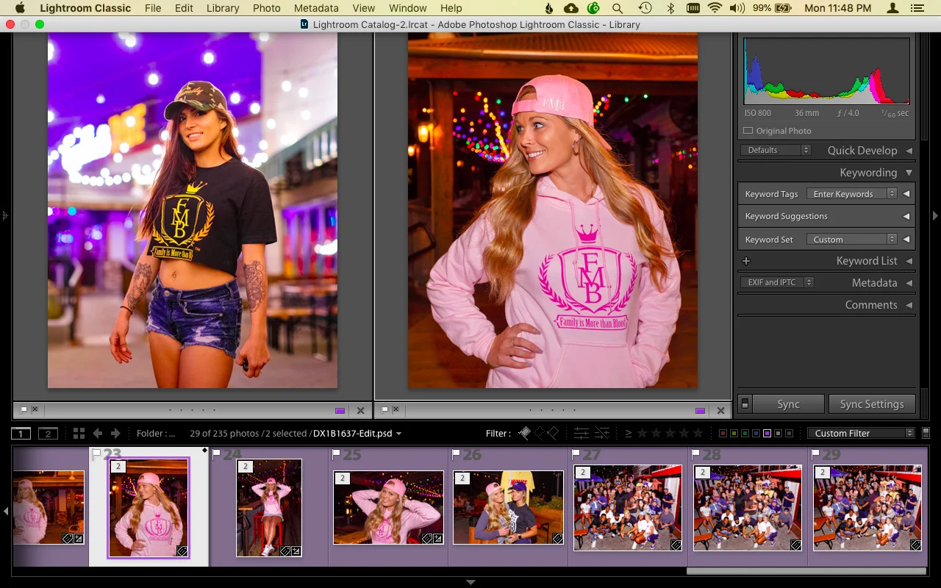Filter by red color label
Image resolution: width=941 pixels, height=588 pixels.
click(x=723, y=434)
